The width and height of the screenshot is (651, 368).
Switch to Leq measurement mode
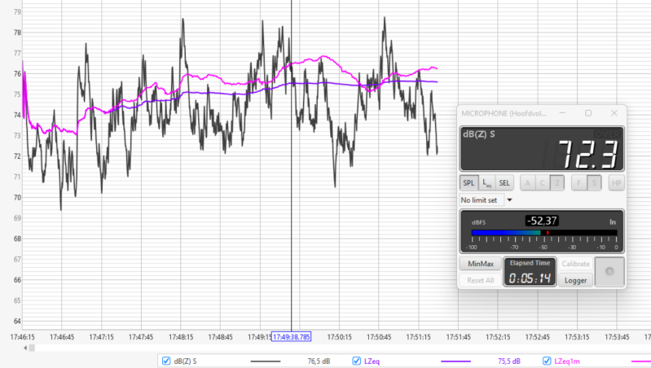[486, 183]
